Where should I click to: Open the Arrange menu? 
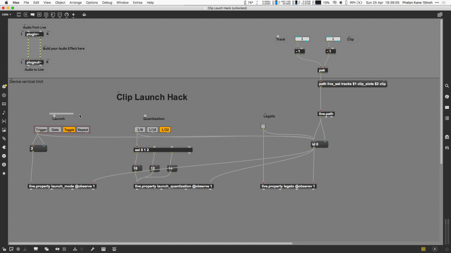click(75, 3)
